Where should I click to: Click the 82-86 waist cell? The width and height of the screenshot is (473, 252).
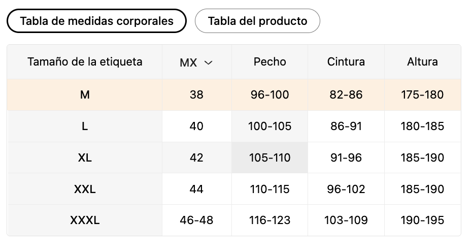point(346,95)
